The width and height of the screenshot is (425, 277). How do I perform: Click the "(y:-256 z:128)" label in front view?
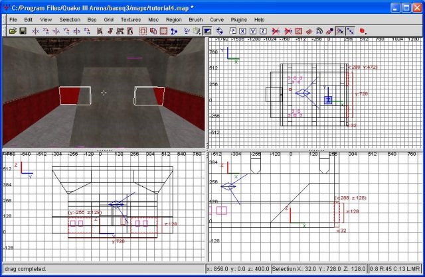pyautogui.click(x=85, y=212)
